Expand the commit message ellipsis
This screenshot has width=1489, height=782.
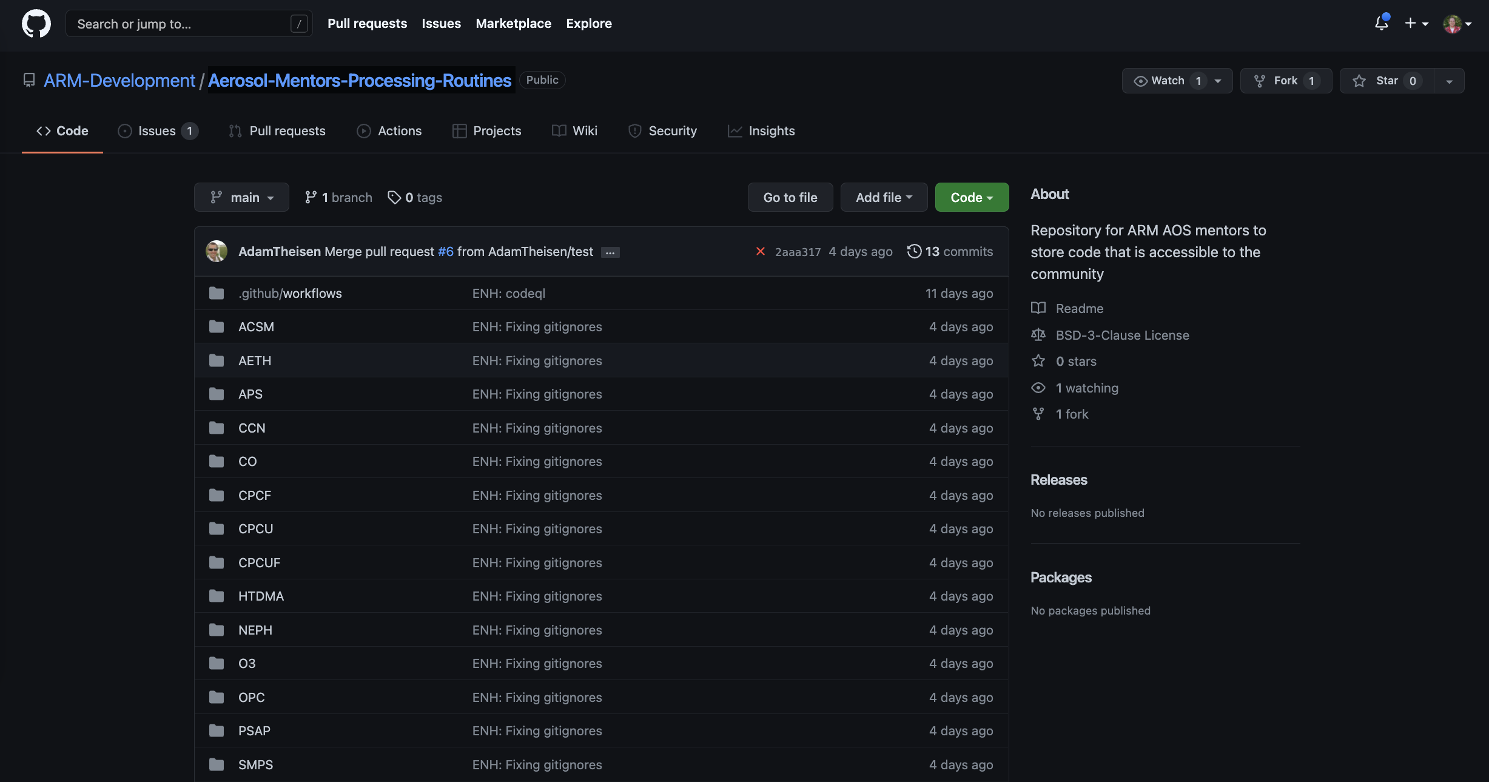pyautogui.click(x=610, y=252)
